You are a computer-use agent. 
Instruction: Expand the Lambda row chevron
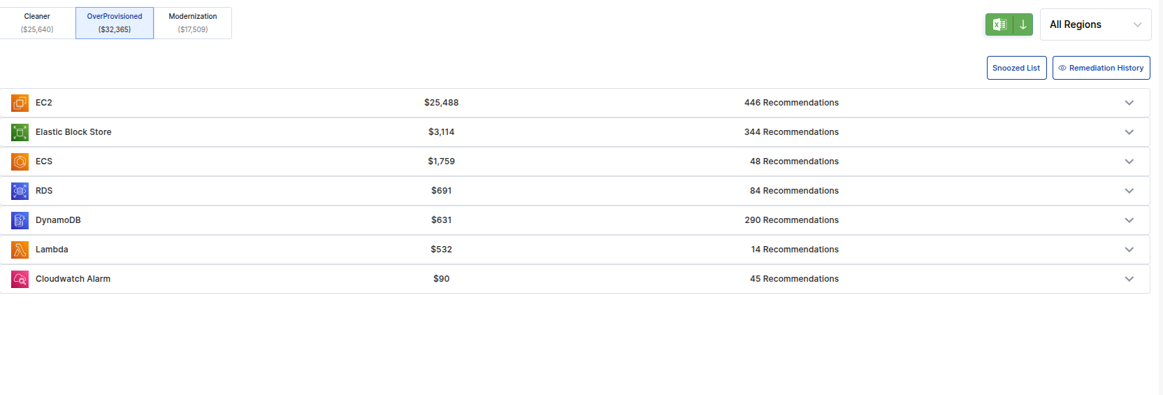tap(1129, 250)
